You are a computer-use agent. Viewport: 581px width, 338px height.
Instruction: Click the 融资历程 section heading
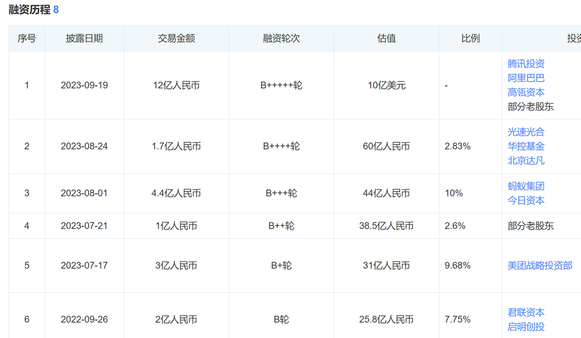click(x=29, y=10)
